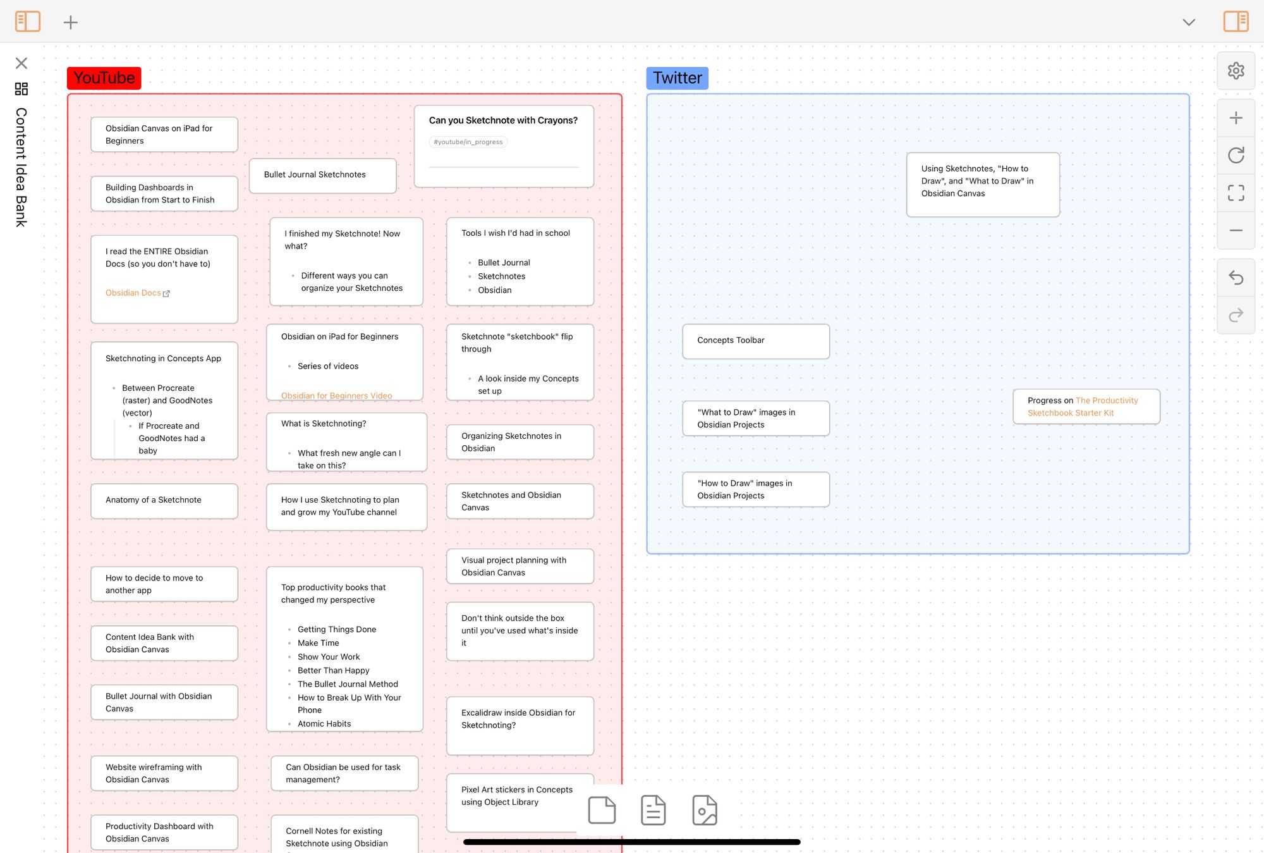
Task: Select Organizing Sketchnotes in Obsidian card
Action: pyautogui.click(x=520, y=442)
